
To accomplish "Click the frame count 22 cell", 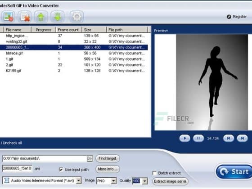I will coord(60,65).
